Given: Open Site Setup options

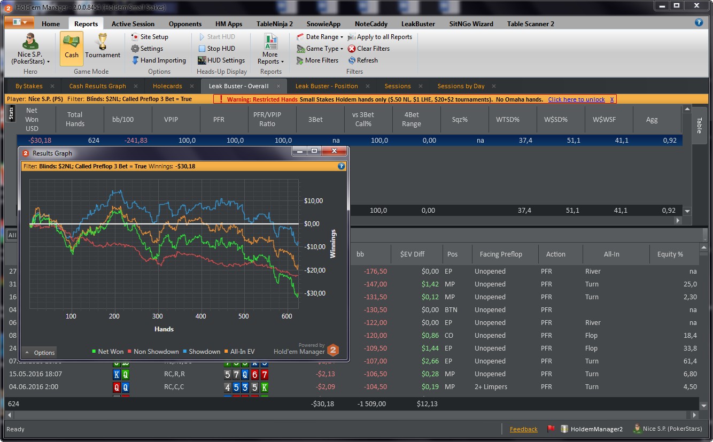Looking at the screenshot, I should pos(150,37).
